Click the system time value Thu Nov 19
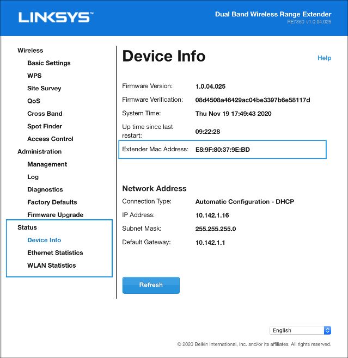The height and width of the screenshot is (358, 348). [x=233, y=114]
